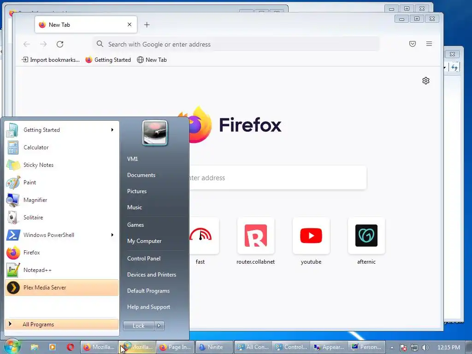Open Devices and Printers
Viewport: 472px width, 354px height.
click(x=151, y=275)
